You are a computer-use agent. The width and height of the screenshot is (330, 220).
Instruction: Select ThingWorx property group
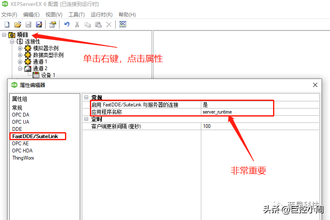tap(23, 158)
